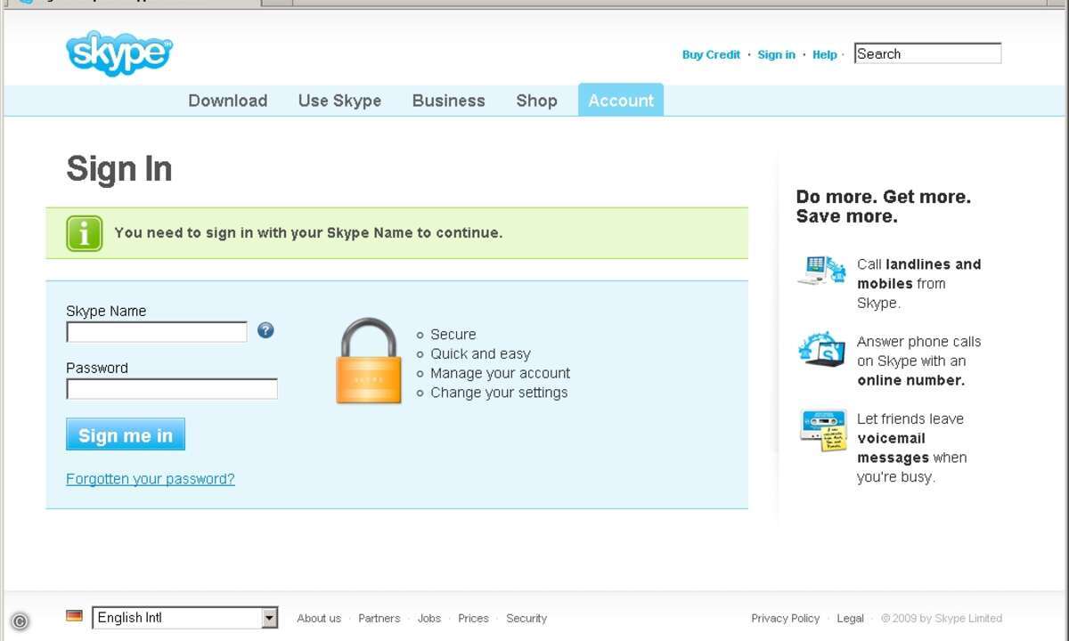
Task: Open the English Intl language dropdown
Action: pyautogui.click(x=185, y=618)
